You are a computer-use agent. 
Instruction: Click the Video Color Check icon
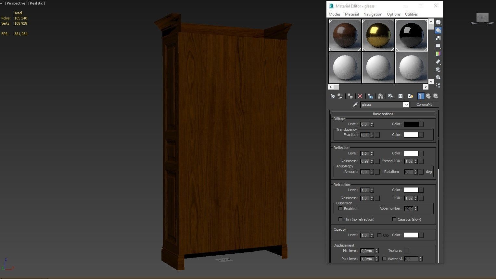(438, 54)
